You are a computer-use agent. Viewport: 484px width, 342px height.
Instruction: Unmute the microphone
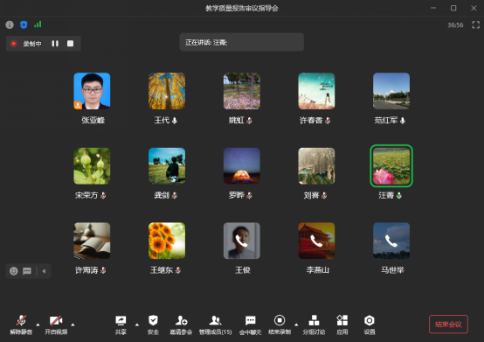21,325
